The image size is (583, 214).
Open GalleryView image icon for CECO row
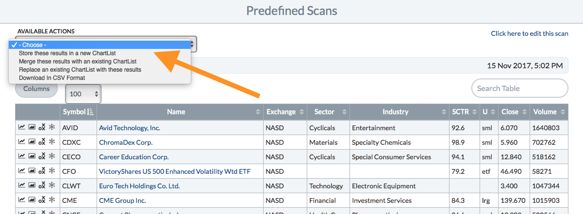32,157
